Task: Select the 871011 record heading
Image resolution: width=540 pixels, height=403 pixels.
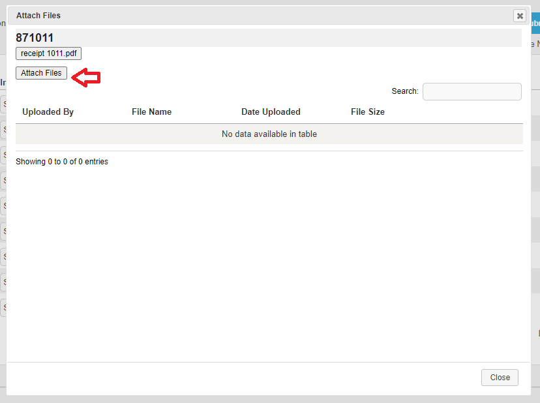Action: [35, 38]
